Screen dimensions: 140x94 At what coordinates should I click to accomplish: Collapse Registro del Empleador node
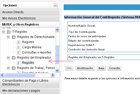pyautogui.click(x=8, y=58)
